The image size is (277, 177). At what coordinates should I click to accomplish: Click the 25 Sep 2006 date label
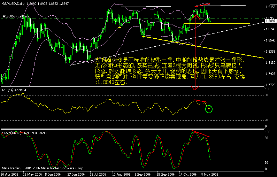coord(166,175)
